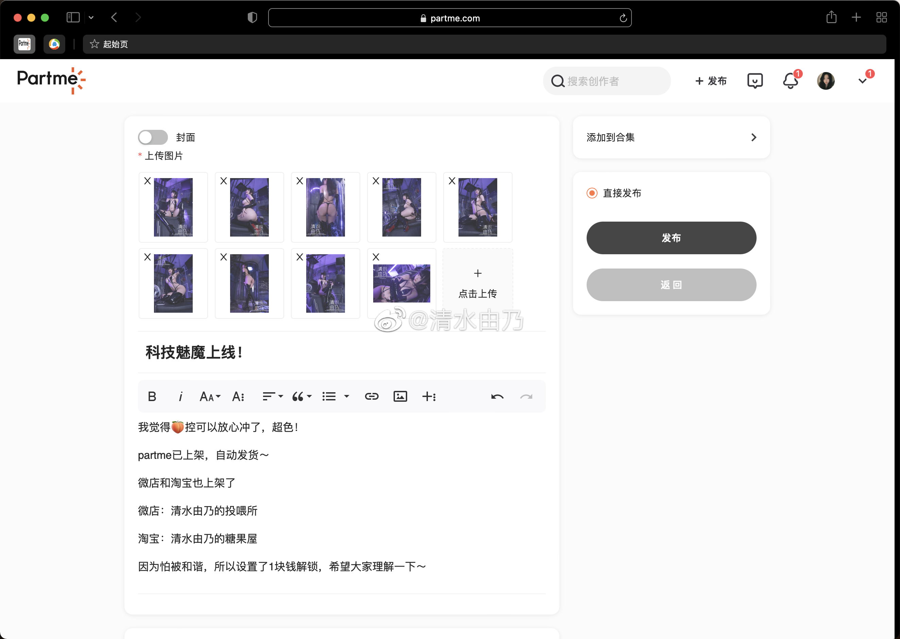Toggle the 封面 cover switch
900x639 pixels.
coord(153,137)
